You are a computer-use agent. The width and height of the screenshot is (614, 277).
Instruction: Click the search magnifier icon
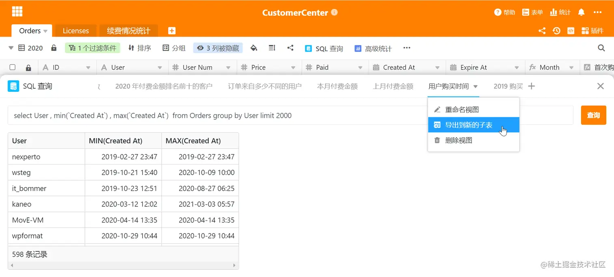click(601, 48)
